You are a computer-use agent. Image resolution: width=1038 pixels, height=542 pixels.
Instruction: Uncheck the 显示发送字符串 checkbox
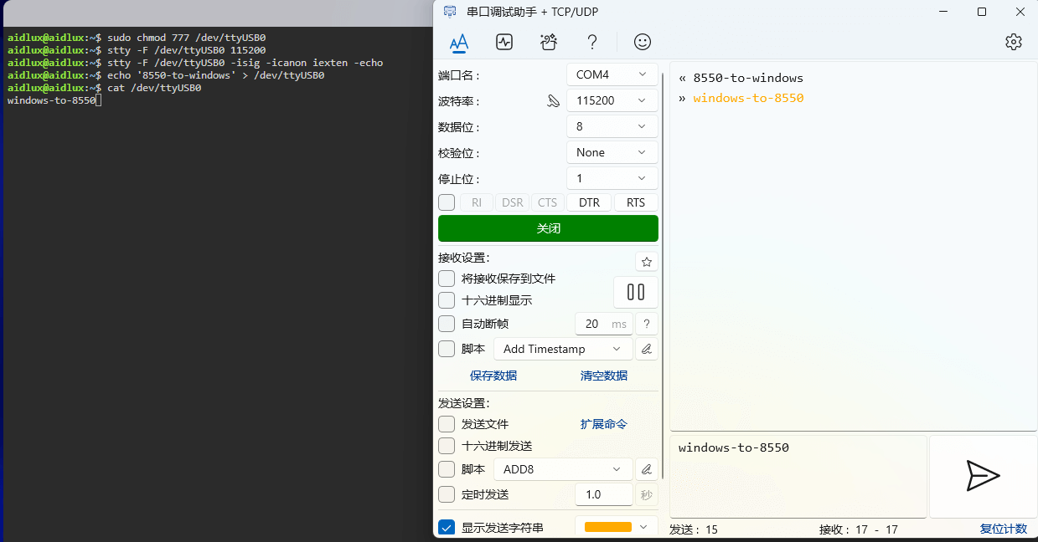tap(447, 528)
